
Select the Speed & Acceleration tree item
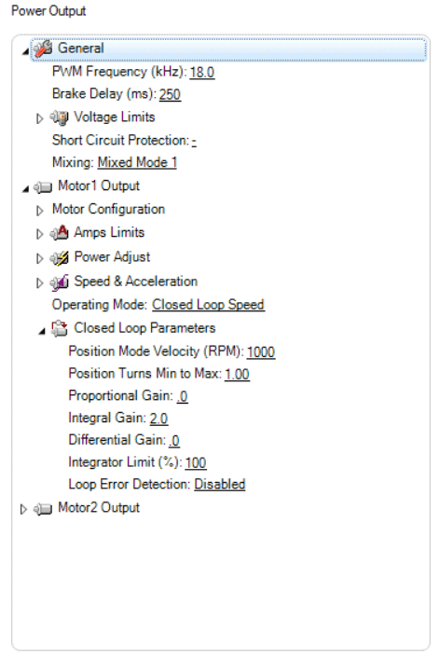[x=135, y=282]
